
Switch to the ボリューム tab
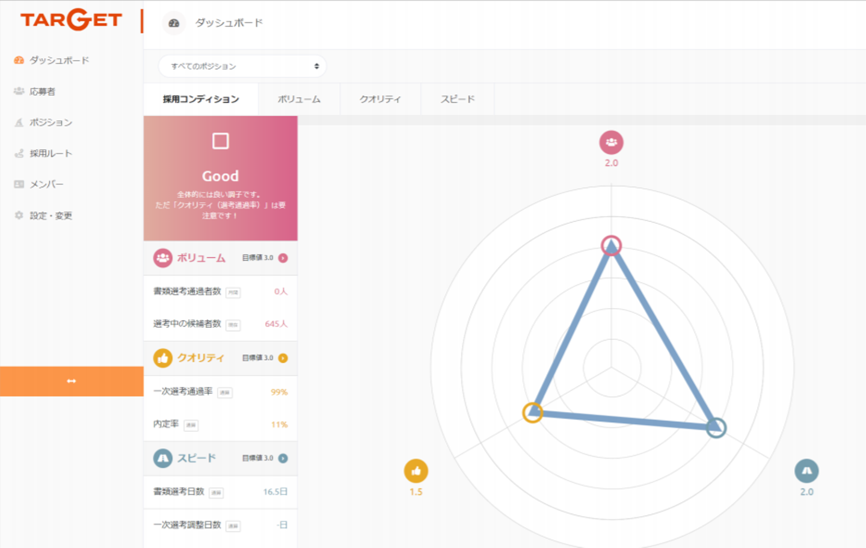[299, 99]
